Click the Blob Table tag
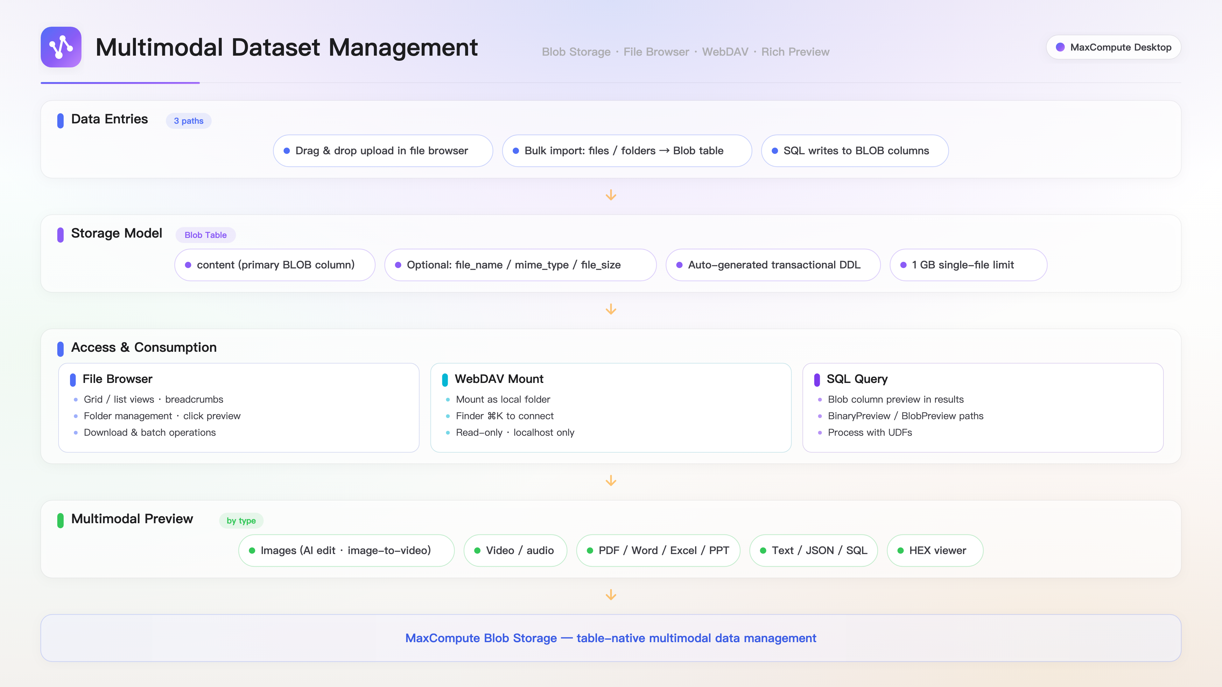The height and width of the screenshot is (687, 1222). coord(205,235)
